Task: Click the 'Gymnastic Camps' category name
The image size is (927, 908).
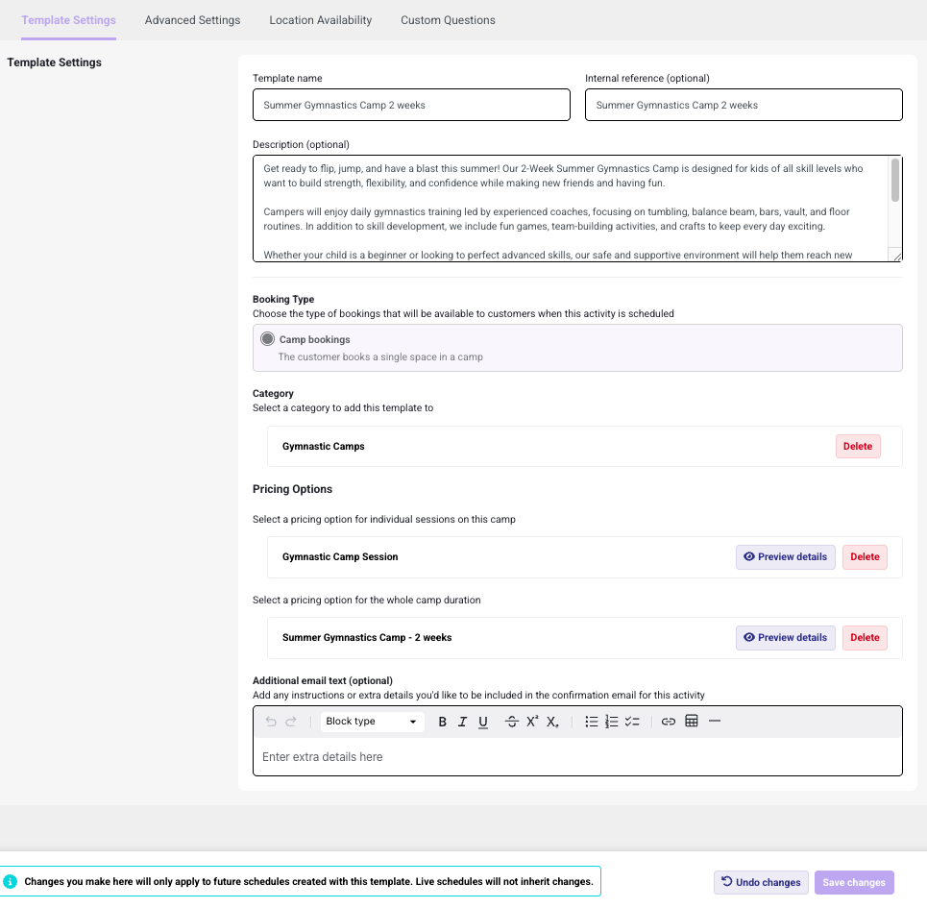Action: pos(324,447)
